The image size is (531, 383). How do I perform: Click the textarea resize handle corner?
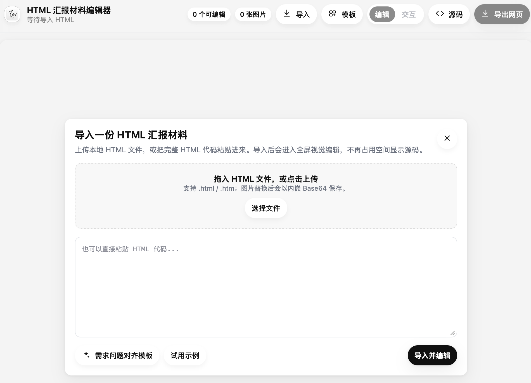click(x=453, y=333)
